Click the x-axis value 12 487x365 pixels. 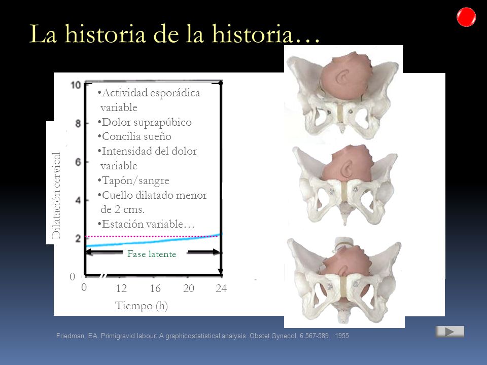(121, 288)
